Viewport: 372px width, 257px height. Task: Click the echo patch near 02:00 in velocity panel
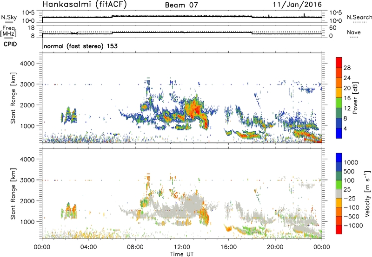69,211
